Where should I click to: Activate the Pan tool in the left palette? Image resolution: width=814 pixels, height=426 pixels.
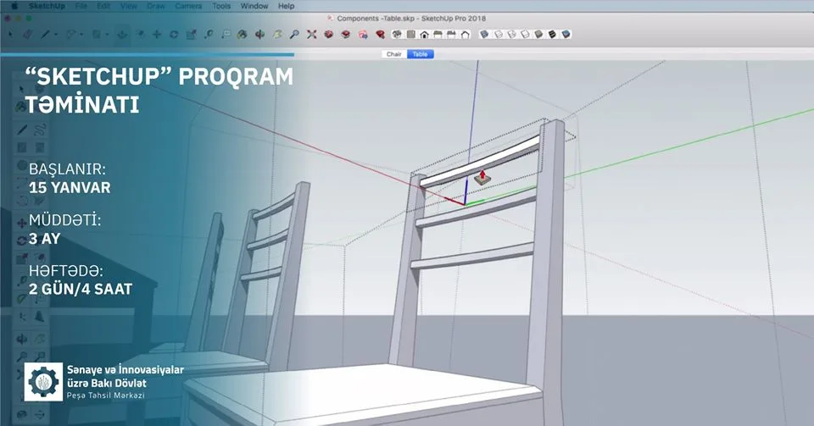tap(40, 340)
